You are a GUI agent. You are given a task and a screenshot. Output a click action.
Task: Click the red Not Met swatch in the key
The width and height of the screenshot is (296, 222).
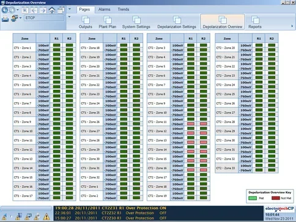276,198
